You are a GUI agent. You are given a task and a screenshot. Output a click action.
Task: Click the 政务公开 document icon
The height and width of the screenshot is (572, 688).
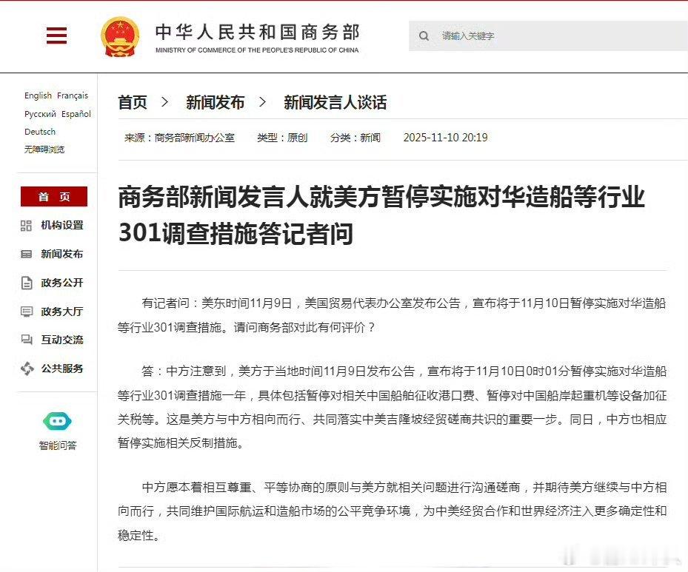pyautogui.click(x=27, y=283)
